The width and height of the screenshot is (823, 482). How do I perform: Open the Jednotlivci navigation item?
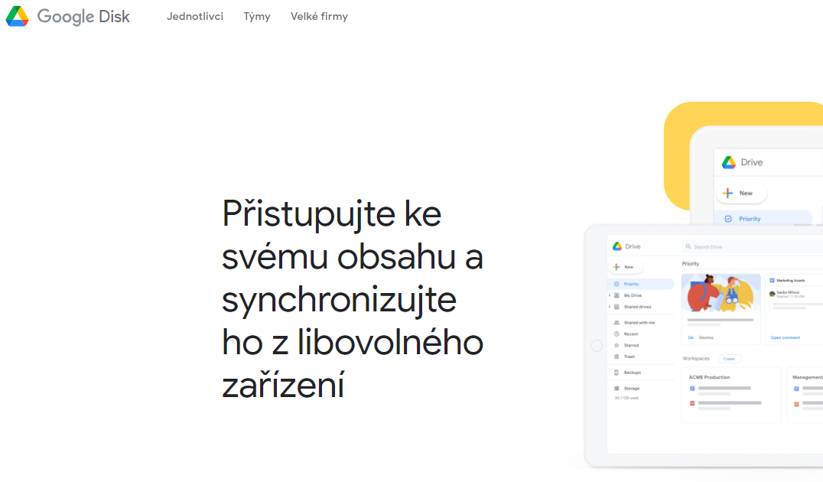(x=195, y=16)
